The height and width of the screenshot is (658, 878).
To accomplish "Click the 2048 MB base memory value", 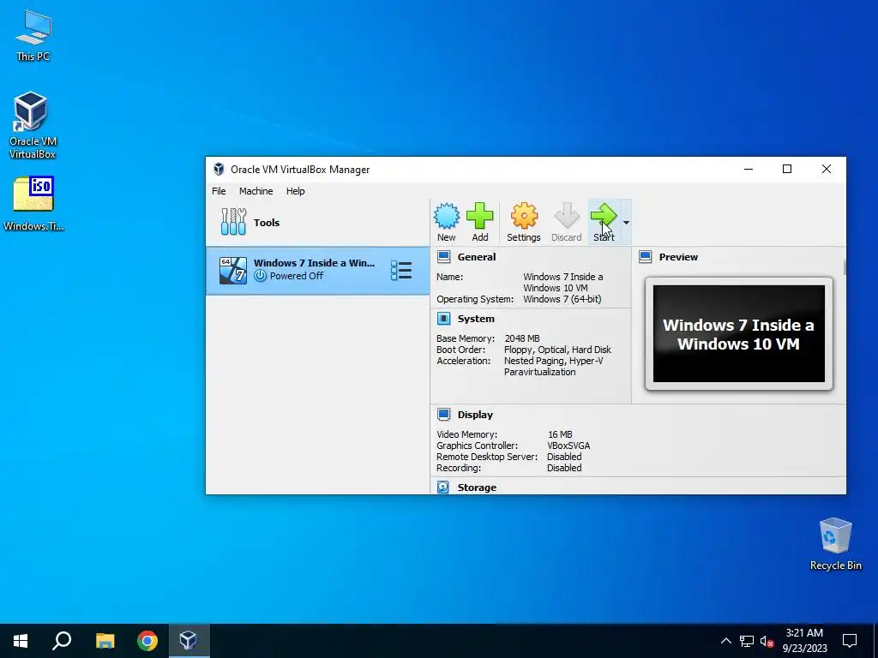I will point(522,338).
